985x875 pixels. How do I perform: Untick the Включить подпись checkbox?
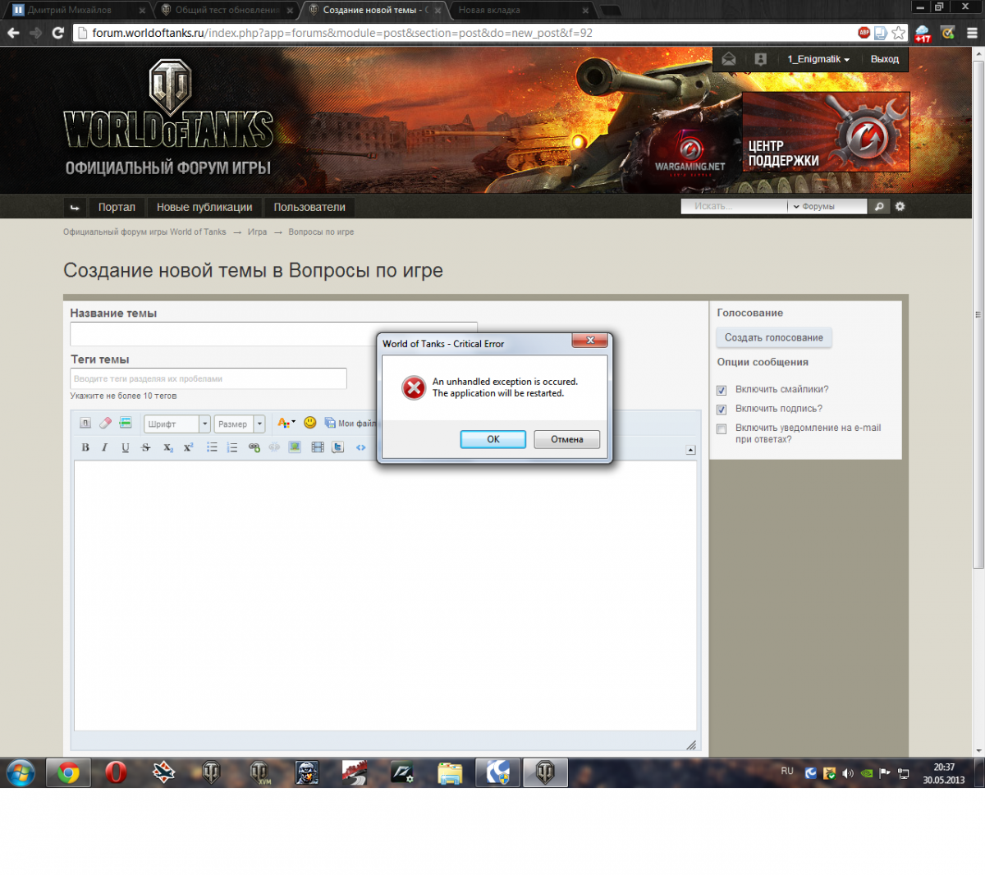click(x=722, y=409)
